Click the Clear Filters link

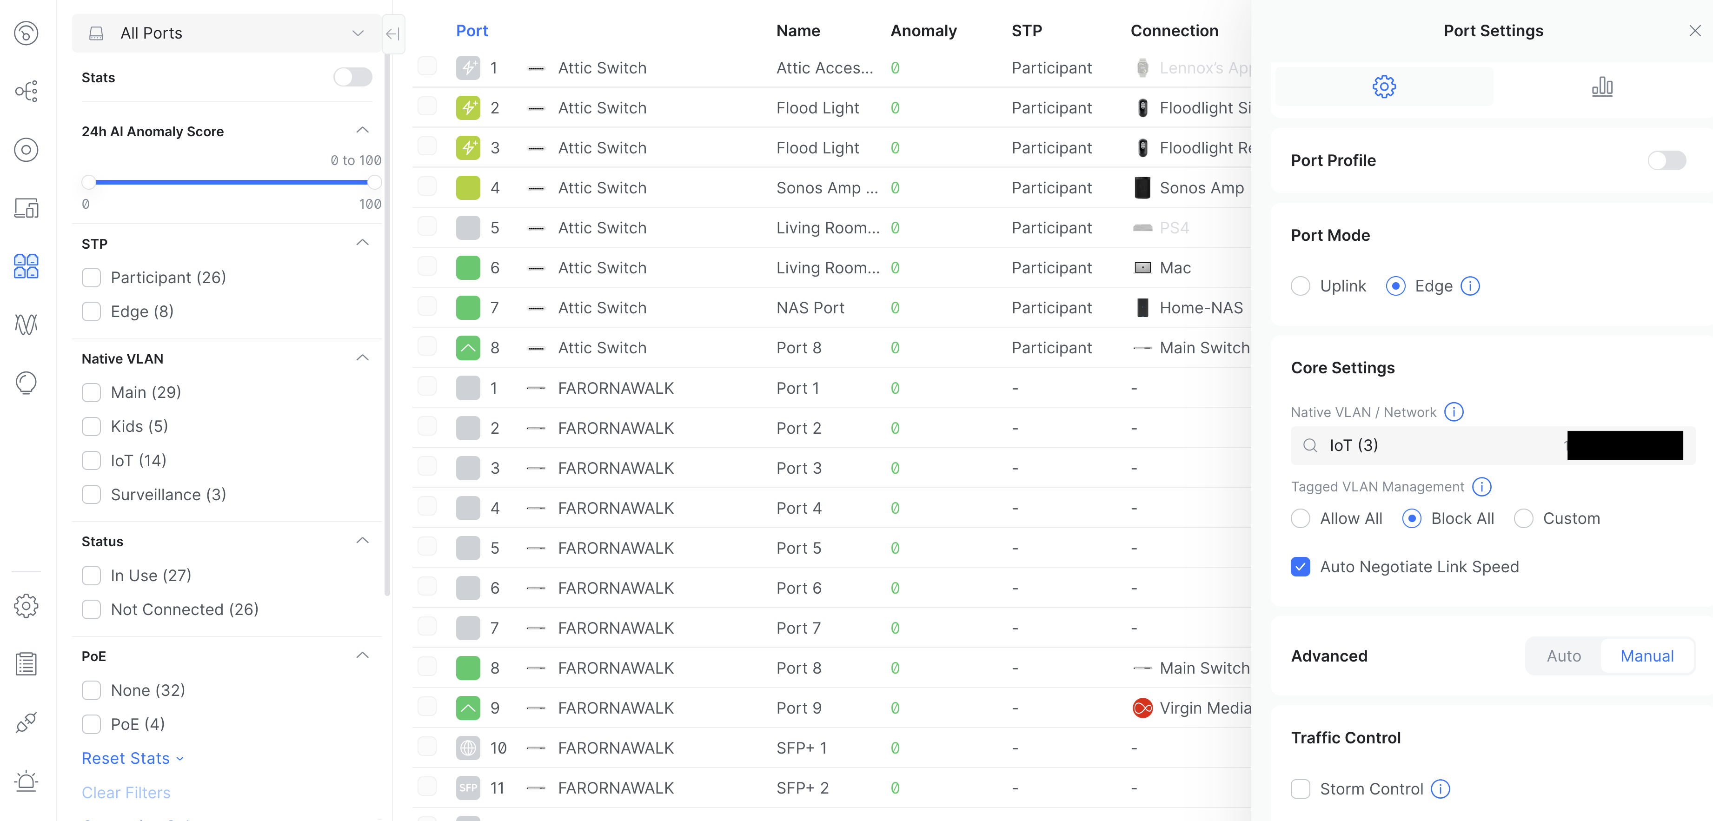pyautogui.click(x=126, y=793)
